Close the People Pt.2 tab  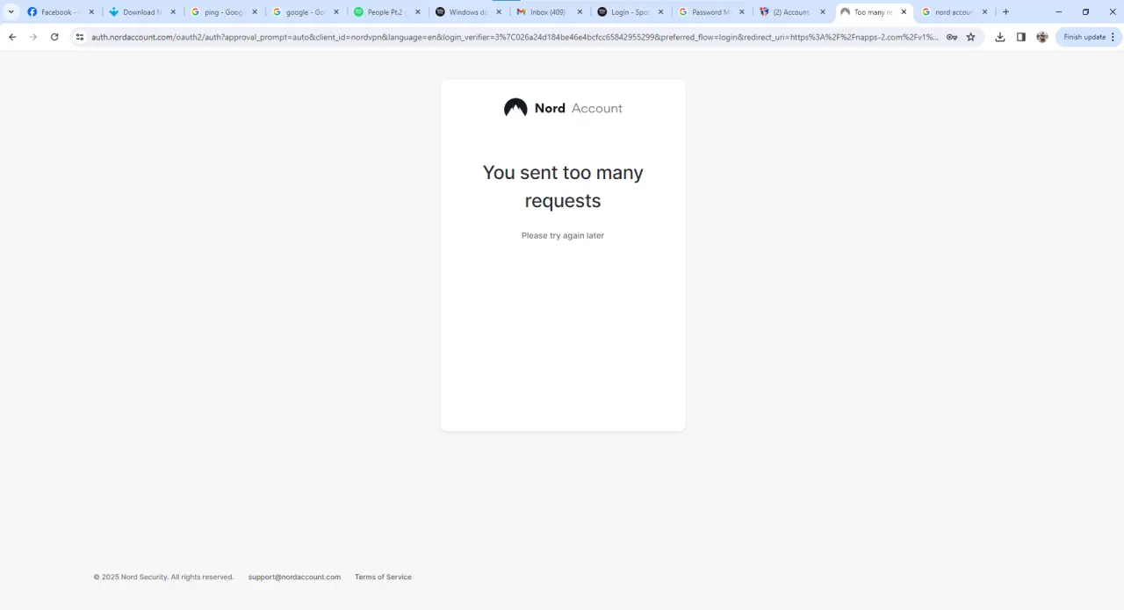(417, 12)
